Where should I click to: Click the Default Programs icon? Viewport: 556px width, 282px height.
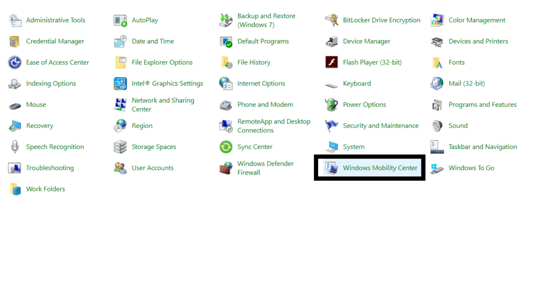point(226,41)
